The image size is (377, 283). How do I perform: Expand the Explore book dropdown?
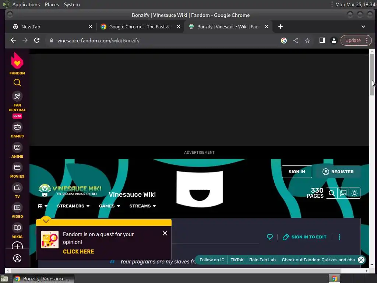coord(43,206)
